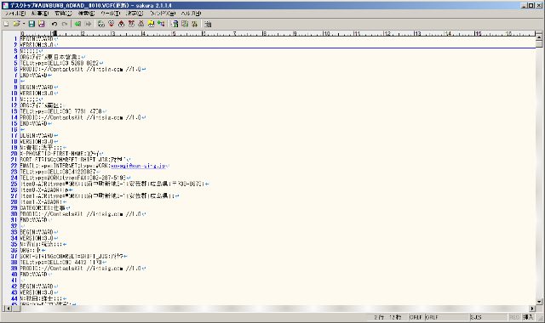The width and height of the screenshot is (545, 323).
Task: Click the TEL type=WORK FAX line 24
Action: (x=72, y=178)
